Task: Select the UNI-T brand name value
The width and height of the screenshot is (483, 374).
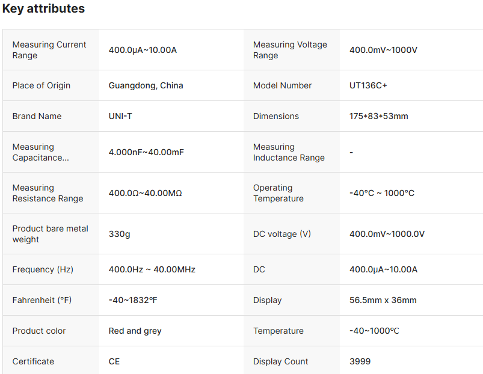Action: tap(120, 116)
